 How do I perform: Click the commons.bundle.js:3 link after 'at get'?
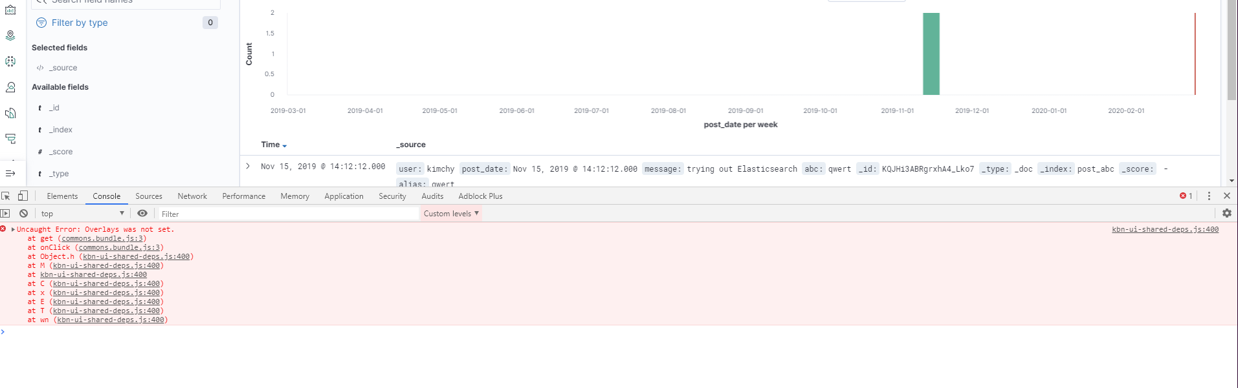pos(102,238)
